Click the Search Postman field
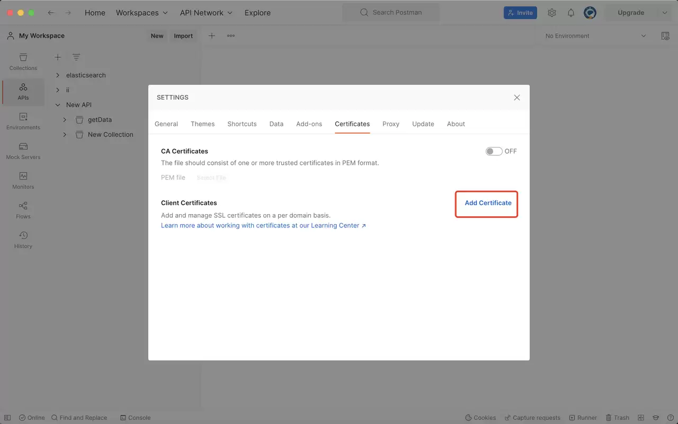678x424 pixels. 391,13
